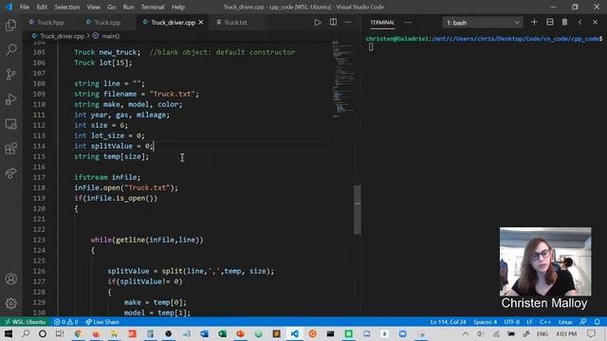Open the Search view in activity bar

10,49
